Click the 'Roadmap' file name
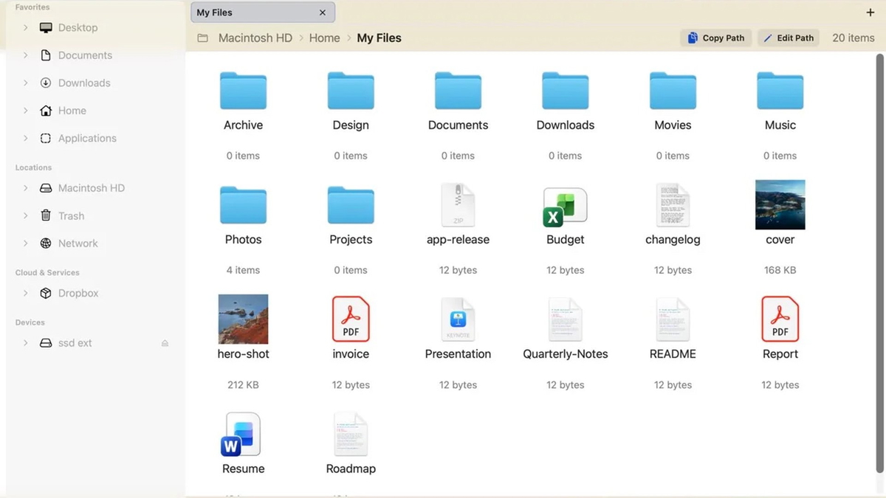This screenshot has width=886, height=498. [351, 468]
